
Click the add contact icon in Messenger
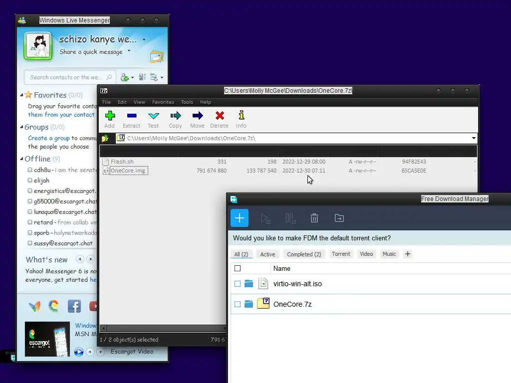[124, 77]
